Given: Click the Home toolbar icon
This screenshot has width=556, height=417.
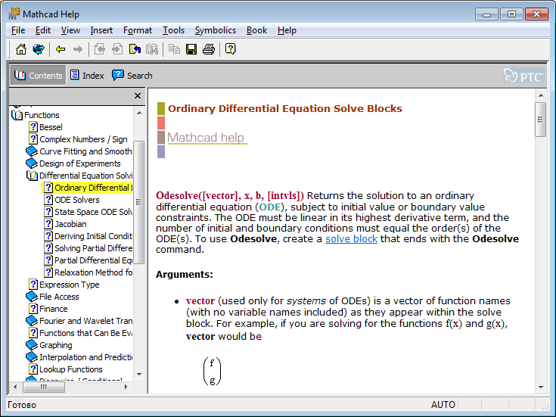Looking at the screenshot, I should coord(21,49).
